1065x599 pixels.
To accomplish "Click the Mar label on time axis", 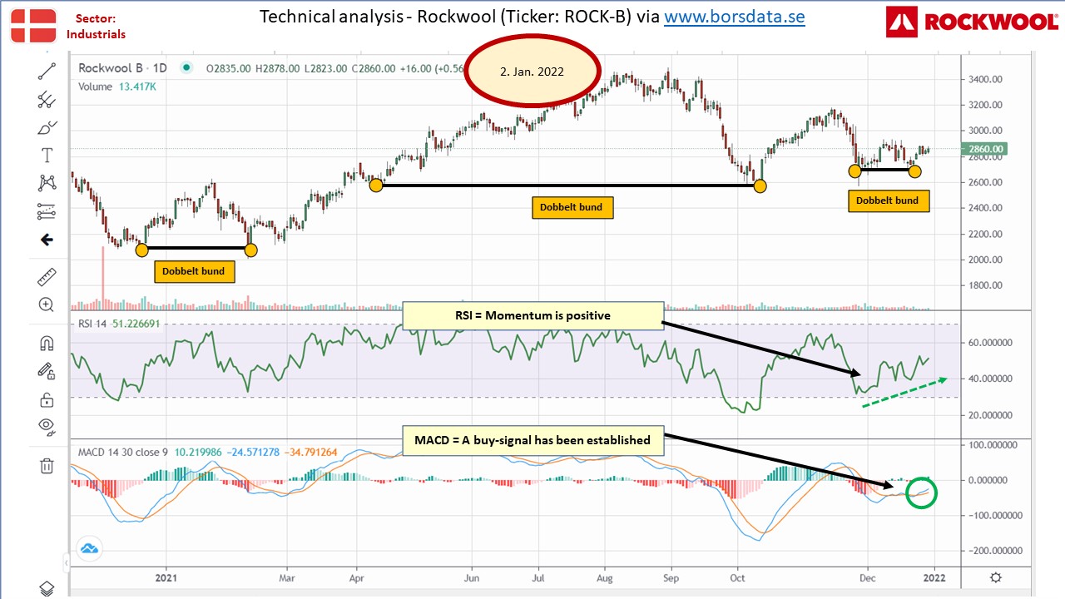I will coord(287,577).
